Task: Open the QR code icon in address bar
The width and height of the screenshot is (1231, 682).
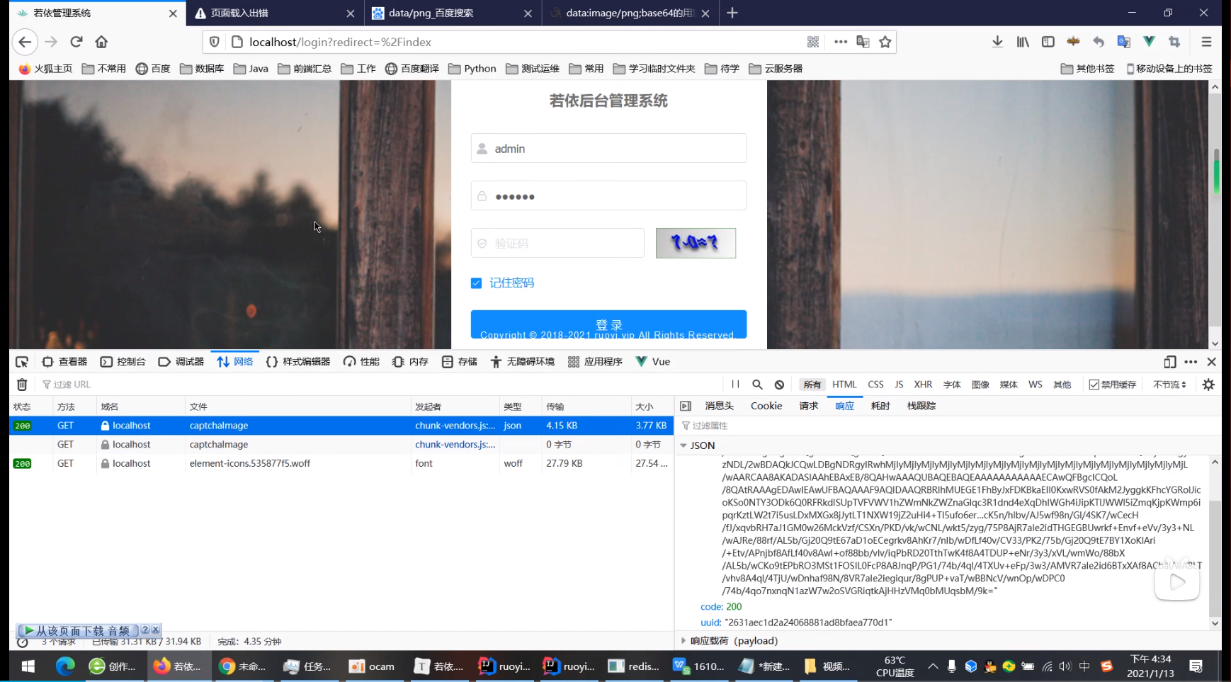Action: [x=813, y=42]
